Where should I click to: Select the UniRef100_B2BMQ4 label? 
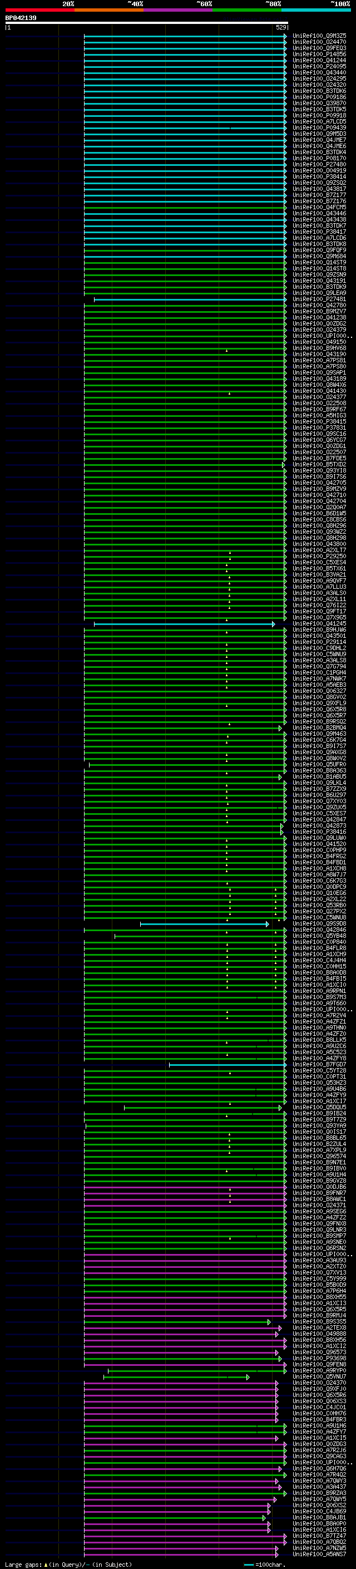coord(319,728)
